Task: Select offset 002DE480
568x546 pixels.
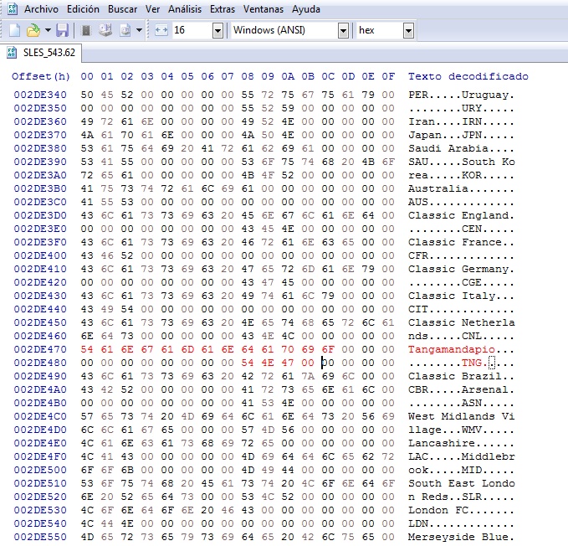Action: pos(40,363)
